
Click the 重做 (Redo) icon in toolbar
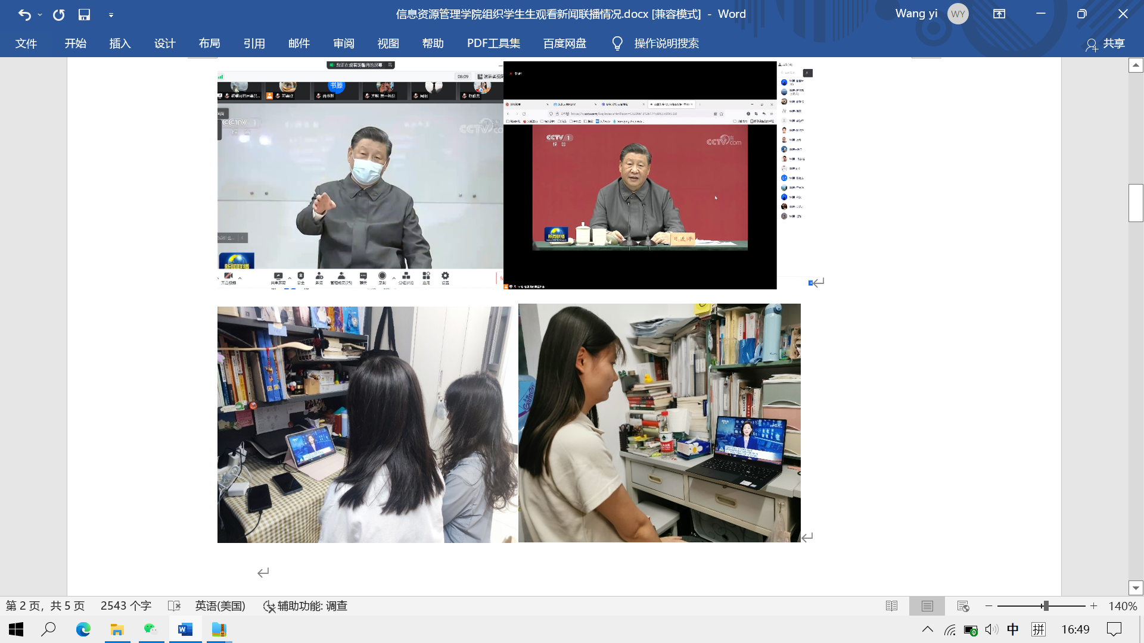[58, 14]
